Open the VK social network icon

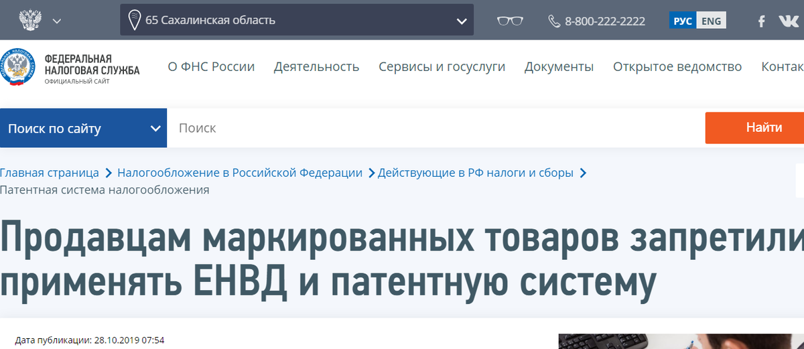(x=789, y=21)
